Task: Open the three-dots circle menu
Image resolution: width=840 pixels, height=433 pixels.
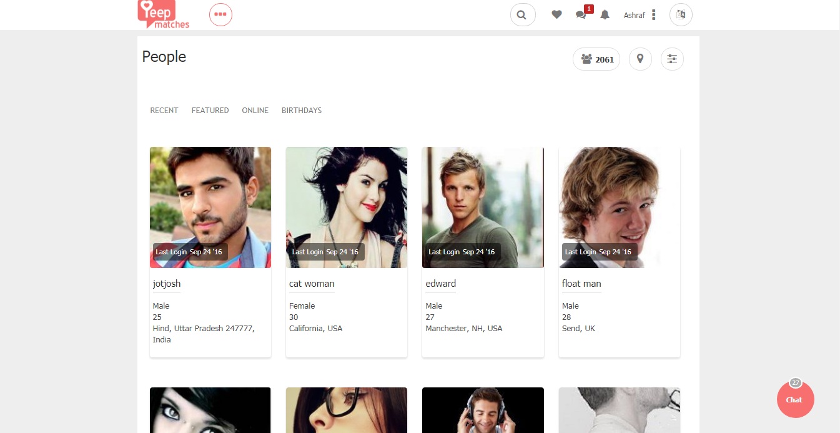Action: [x=220, y=14]
